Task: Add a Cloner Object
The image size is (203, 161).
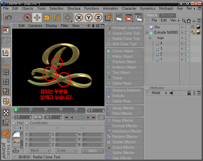Action: point(123,51)
